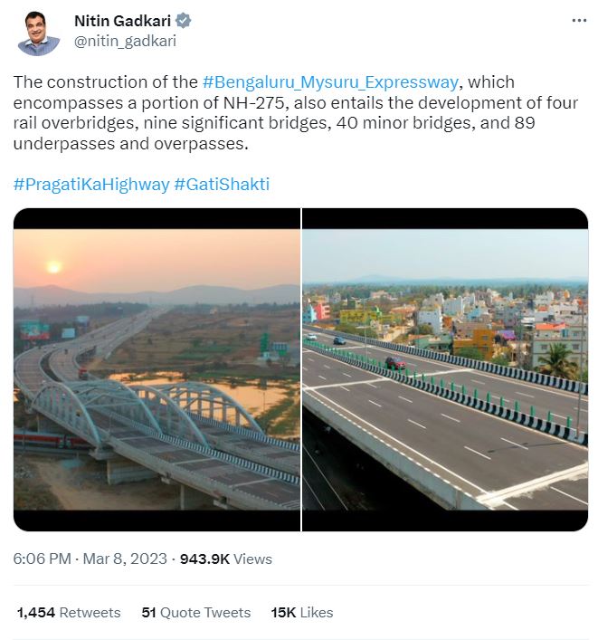
Task: Show who liked via 15K Likes
Action: pyautogui.click(x=302, y=613)
